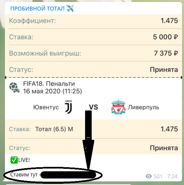This screenshot has width=184, height=185.
Task: Click the football gamepad sport icon
Action: (x=14, y=87)
